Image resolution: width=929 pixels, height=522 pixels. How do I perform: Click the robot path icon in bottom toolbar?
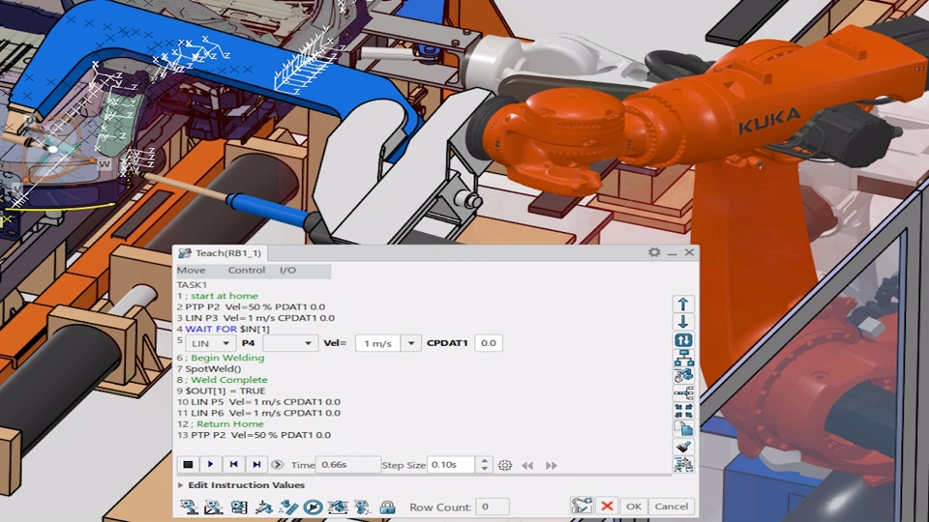coord(263,507)
